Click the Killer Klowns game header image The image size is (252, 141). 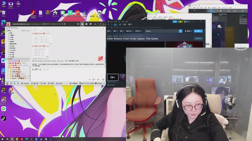184,44
